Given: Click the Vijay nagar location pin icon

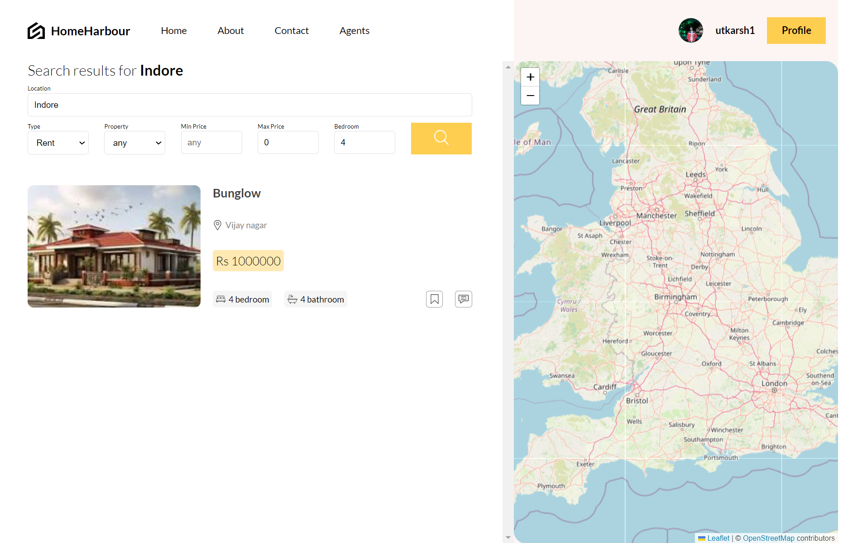Looking at the screenshot, I should [x=217, y=225].
